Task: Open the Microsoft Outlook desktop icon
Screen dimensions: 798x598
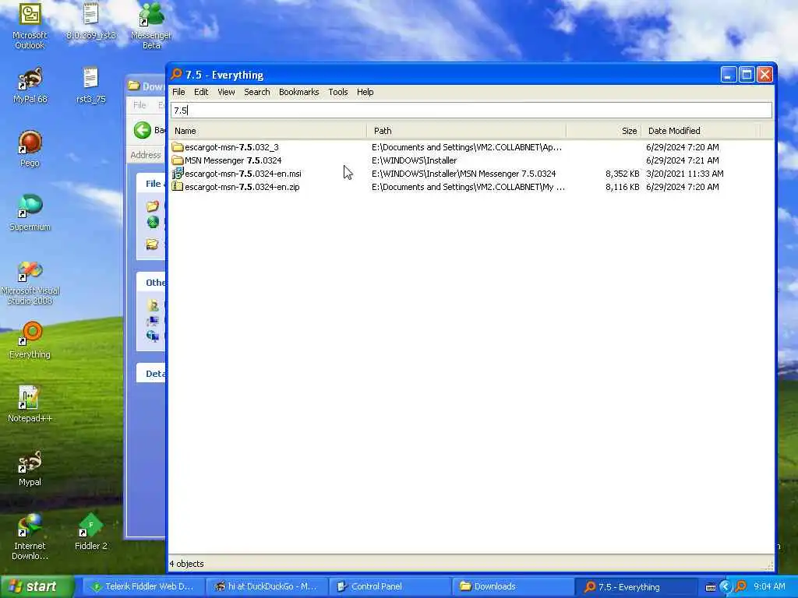Action: coord(30,26)
